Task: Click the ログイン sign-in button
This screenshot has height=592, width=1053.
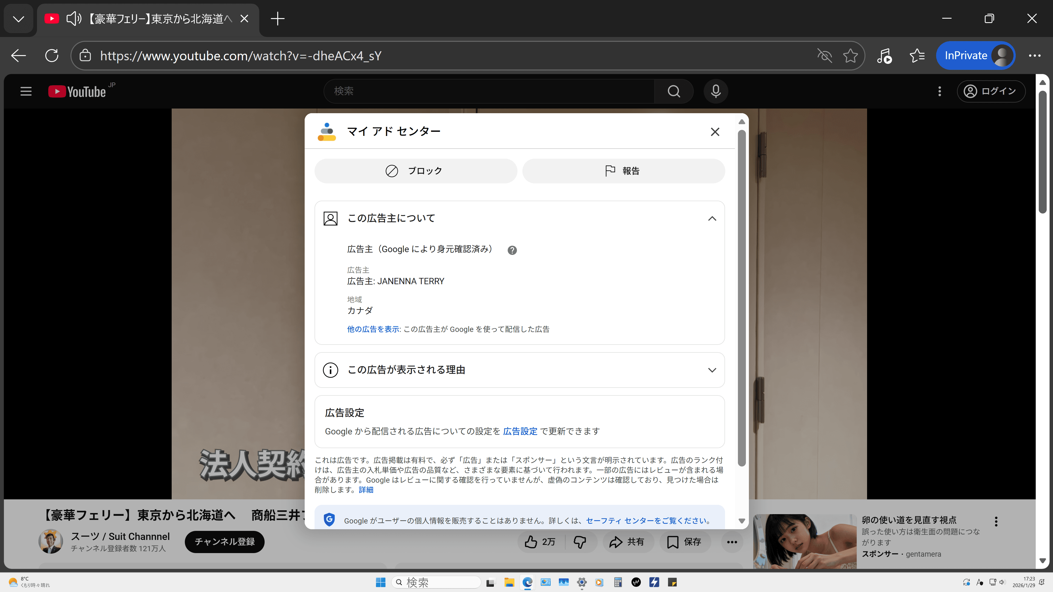Action: pos(991,91)
